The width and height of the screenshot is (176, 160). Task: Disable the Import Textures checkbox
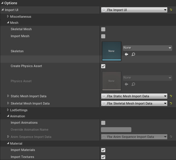tap(103, 157)
